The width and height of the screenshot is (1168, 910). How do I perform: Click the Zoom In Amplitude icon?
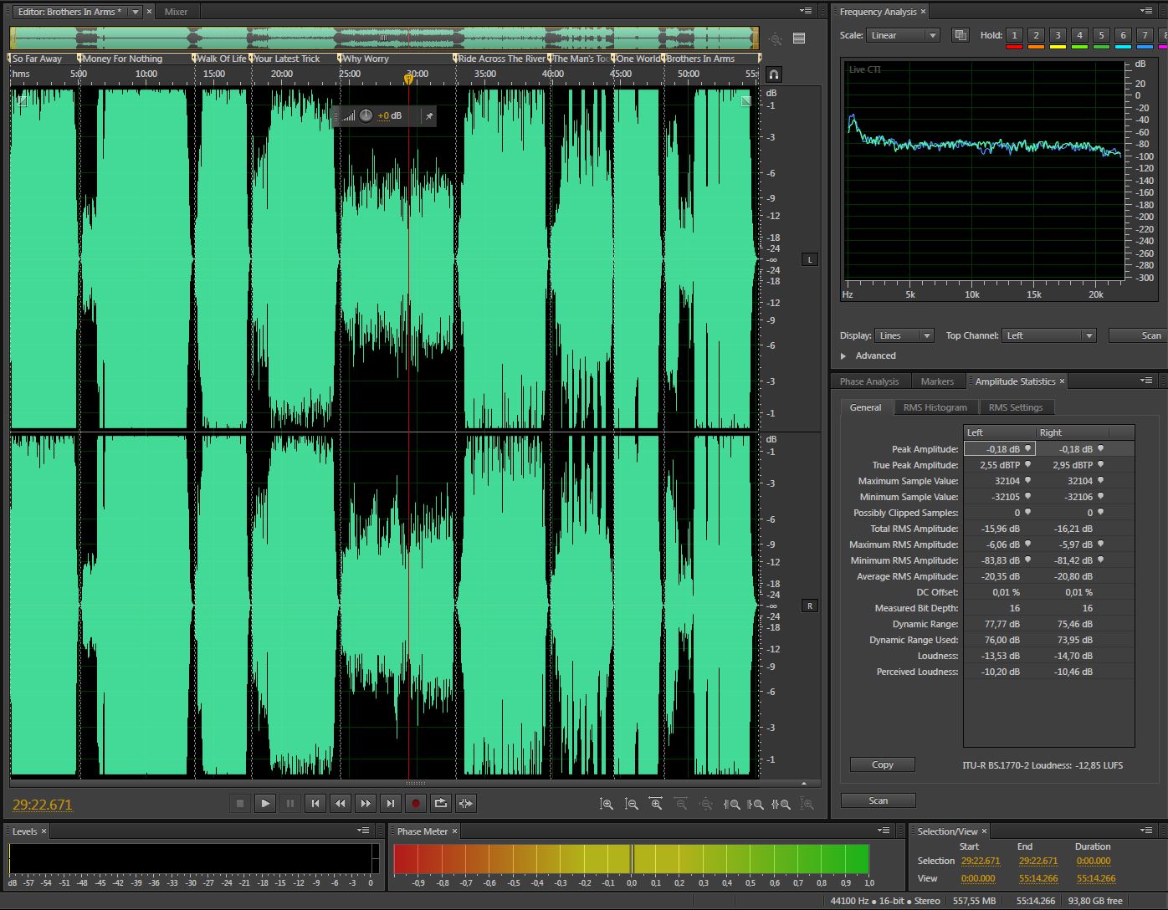(x=607, y=804)
